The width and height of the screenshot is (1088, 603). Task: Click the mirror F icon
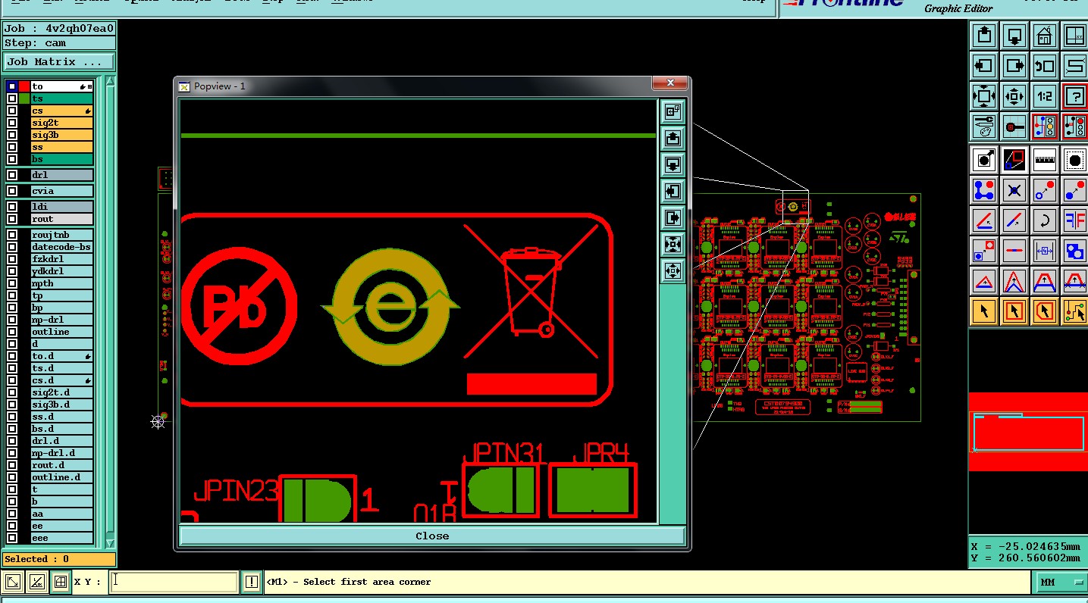point(1074,220)
